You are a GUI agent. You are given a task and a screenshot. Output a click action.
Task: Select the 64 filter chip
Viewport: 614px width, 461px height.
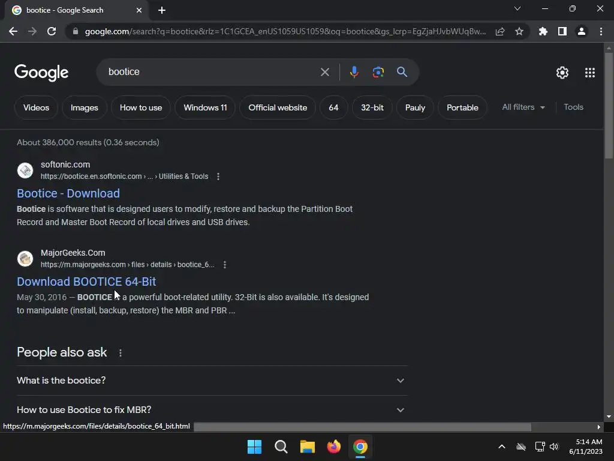click(333, 107)
